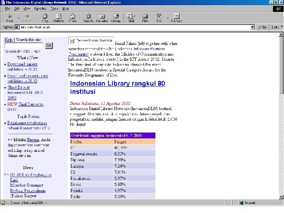
Task: Go back with the Back toolbar button
Action: click(10, 18)
